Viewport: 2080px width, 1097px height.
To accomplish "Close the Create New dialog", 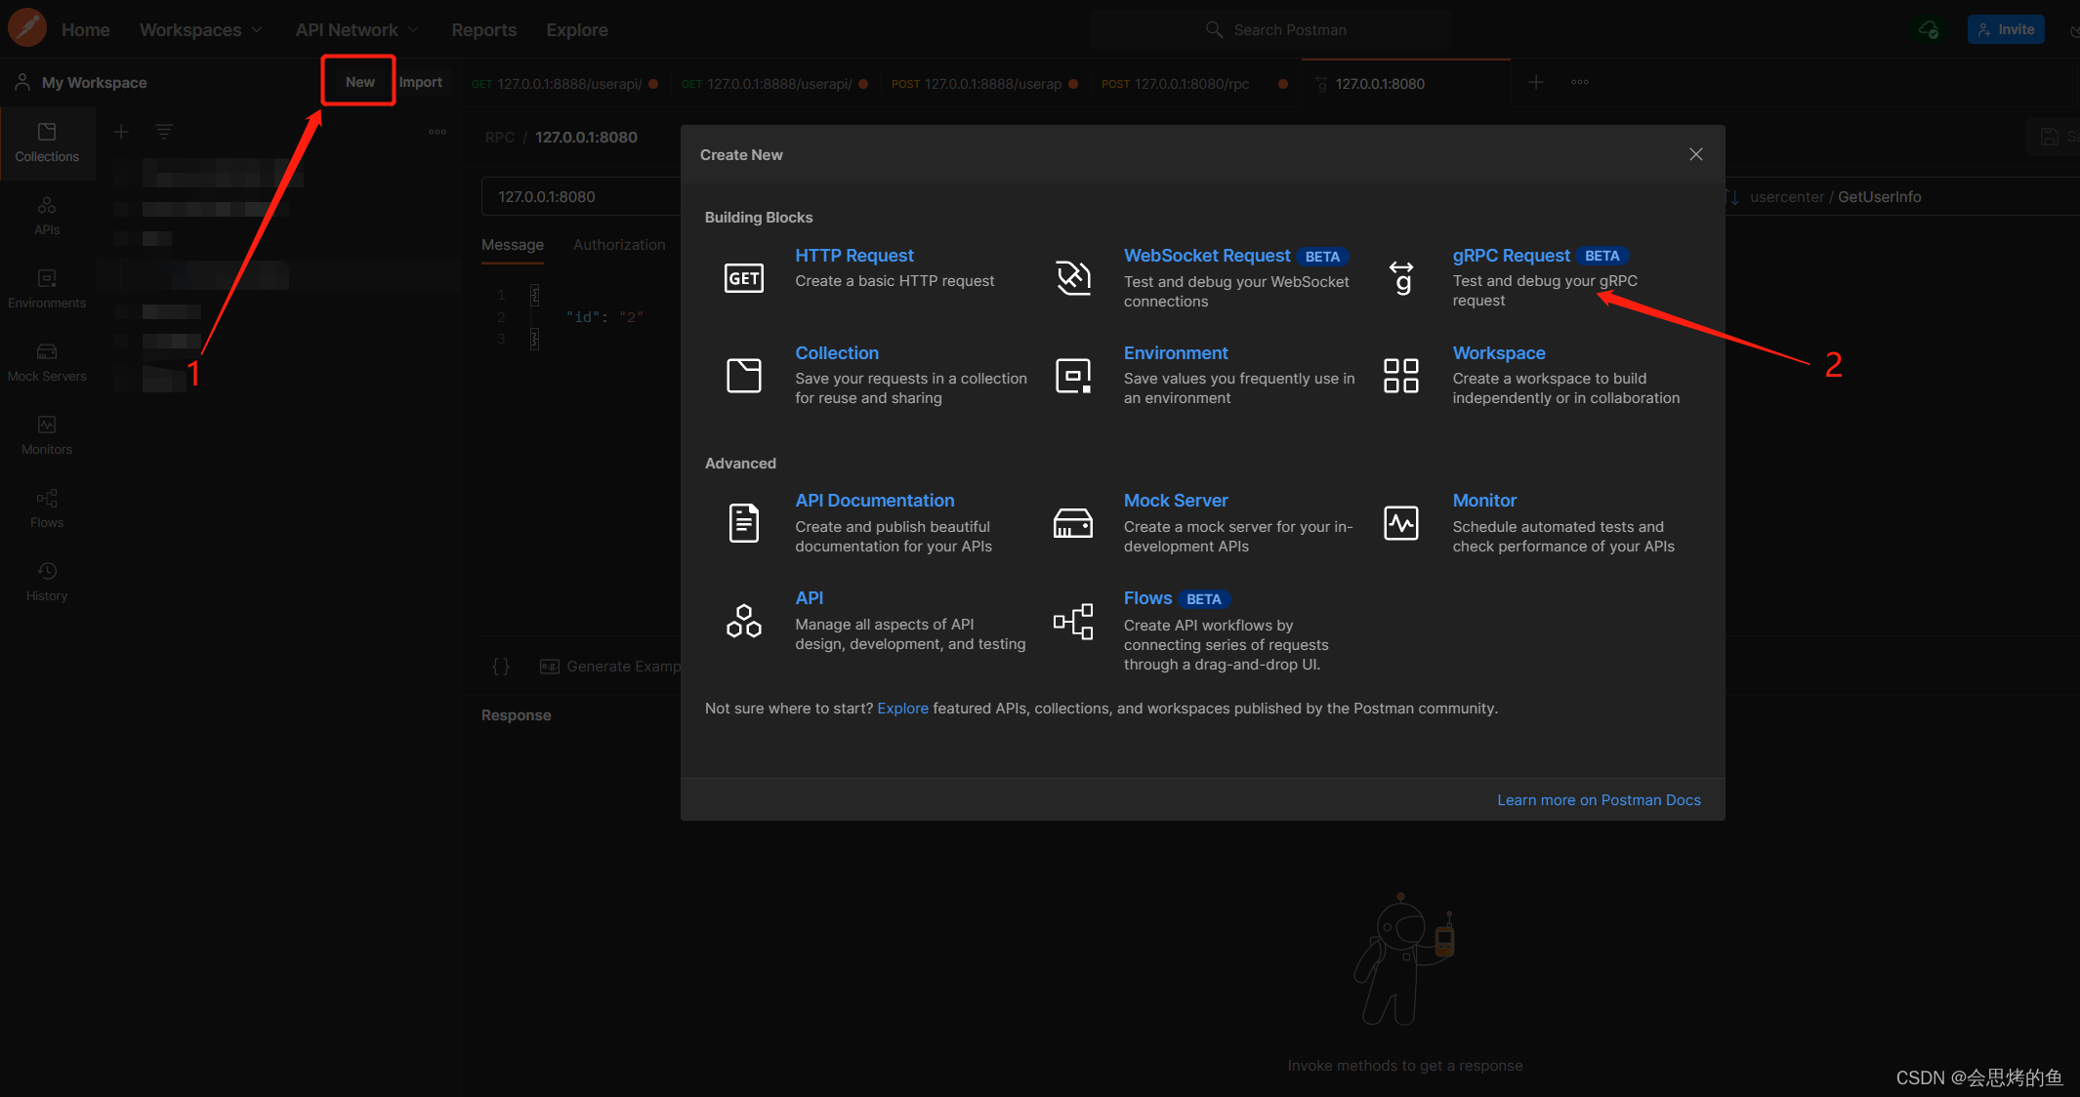I will (1696, 154).
